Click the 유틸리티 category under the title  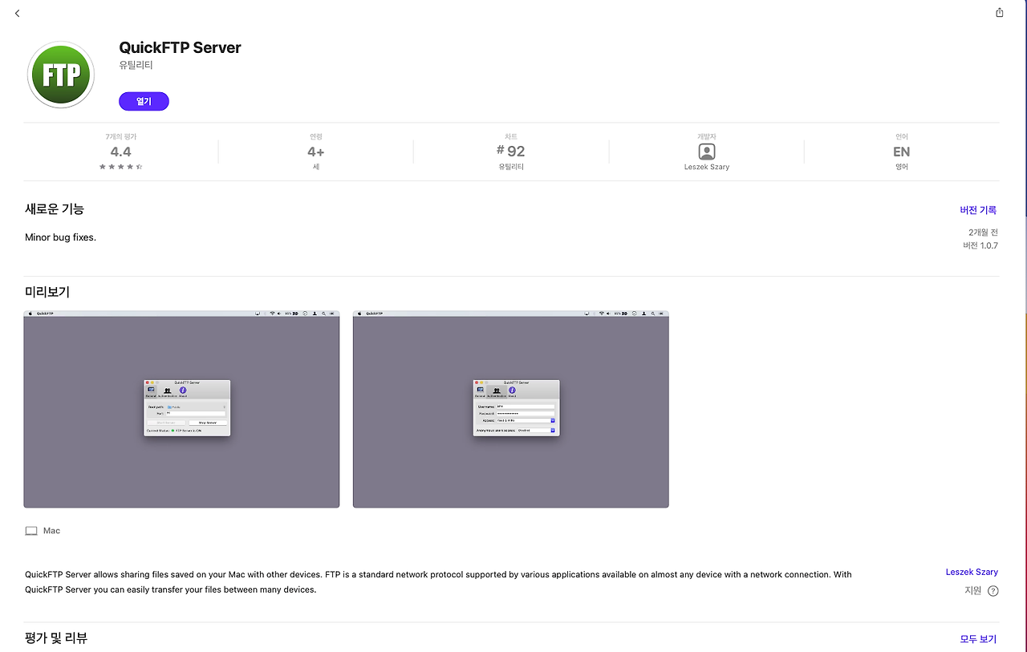pos(136,65)
